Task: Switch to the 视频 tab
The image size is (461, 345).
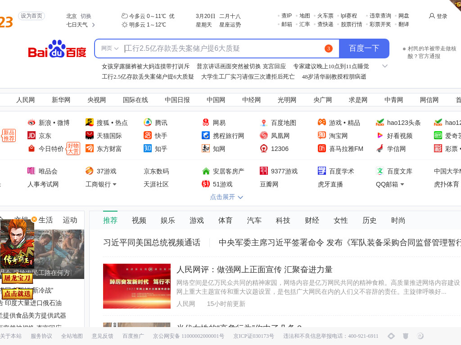Action: tap(139, 220)
